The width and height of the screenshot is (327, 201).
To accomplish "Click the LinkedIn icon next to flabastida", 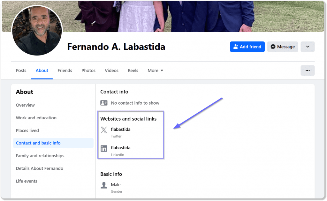I will [x=103, y=148].
